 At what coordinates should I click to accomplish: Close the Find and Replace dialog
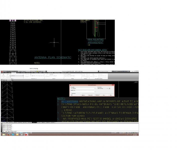[113, 85]
